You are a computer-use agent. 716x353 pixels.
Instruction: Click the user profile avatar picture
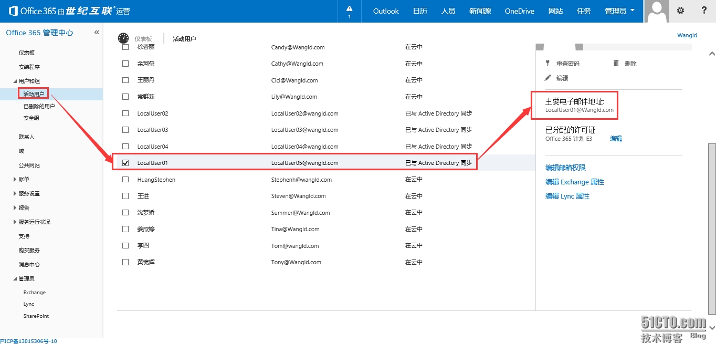657,11
